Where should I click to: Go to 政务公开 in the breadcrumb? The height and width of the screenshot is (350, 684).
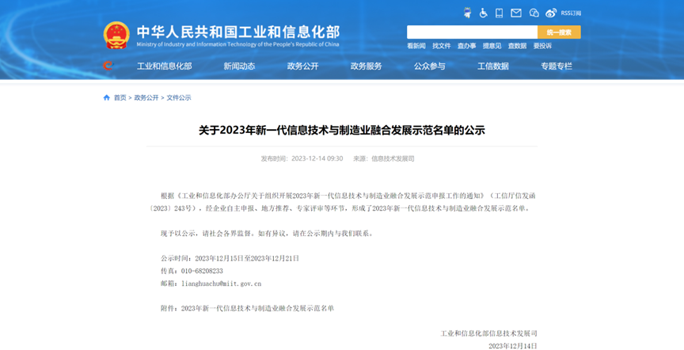146,97
